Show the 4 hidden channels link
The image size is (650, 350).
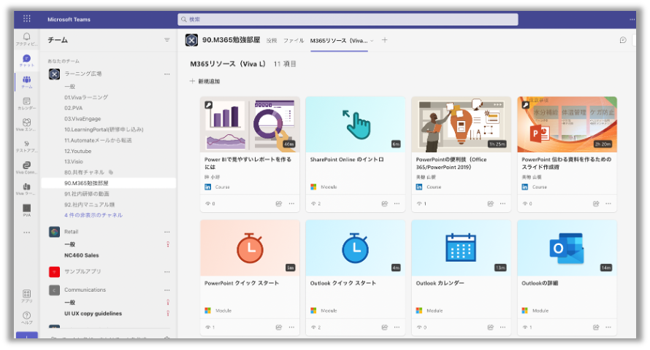click(93, 215)
